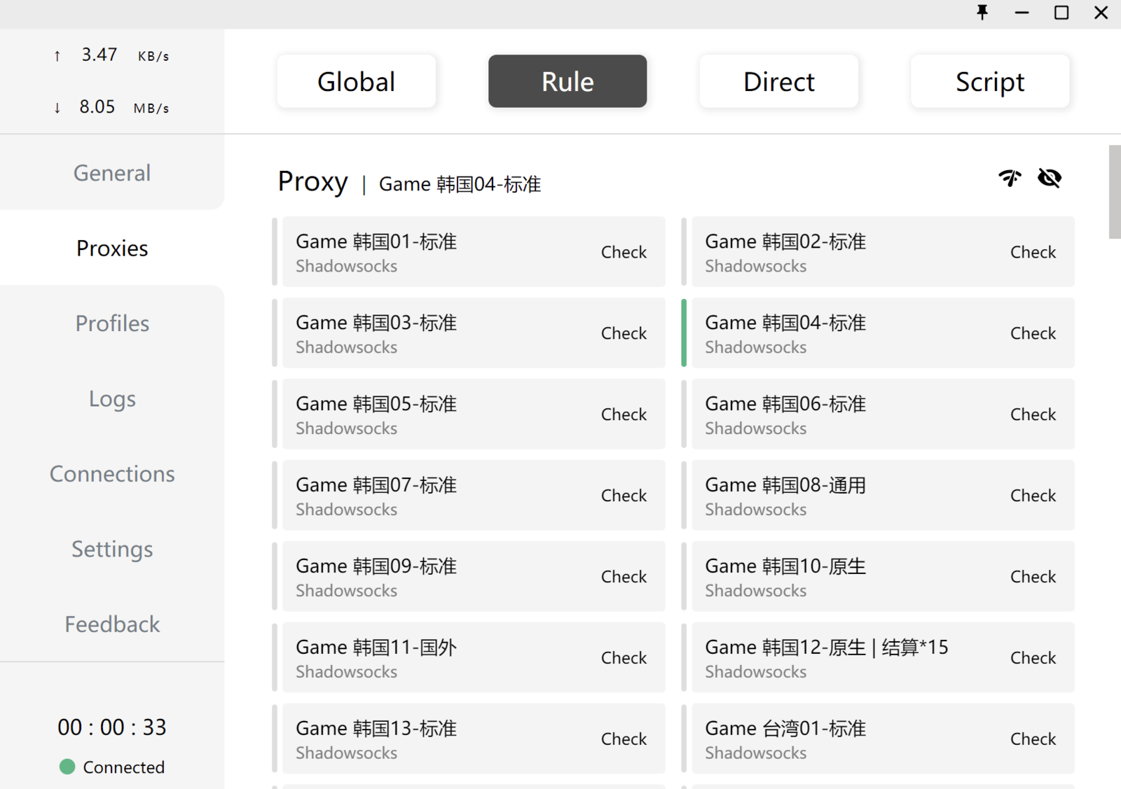The height and width of the screenshot is (789, 1121).
Task: Open the Feedback page
Action: [x=112, y=624]
